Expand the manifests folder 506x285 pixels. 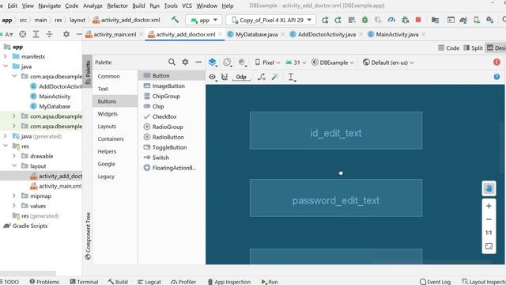pos(6,56)
